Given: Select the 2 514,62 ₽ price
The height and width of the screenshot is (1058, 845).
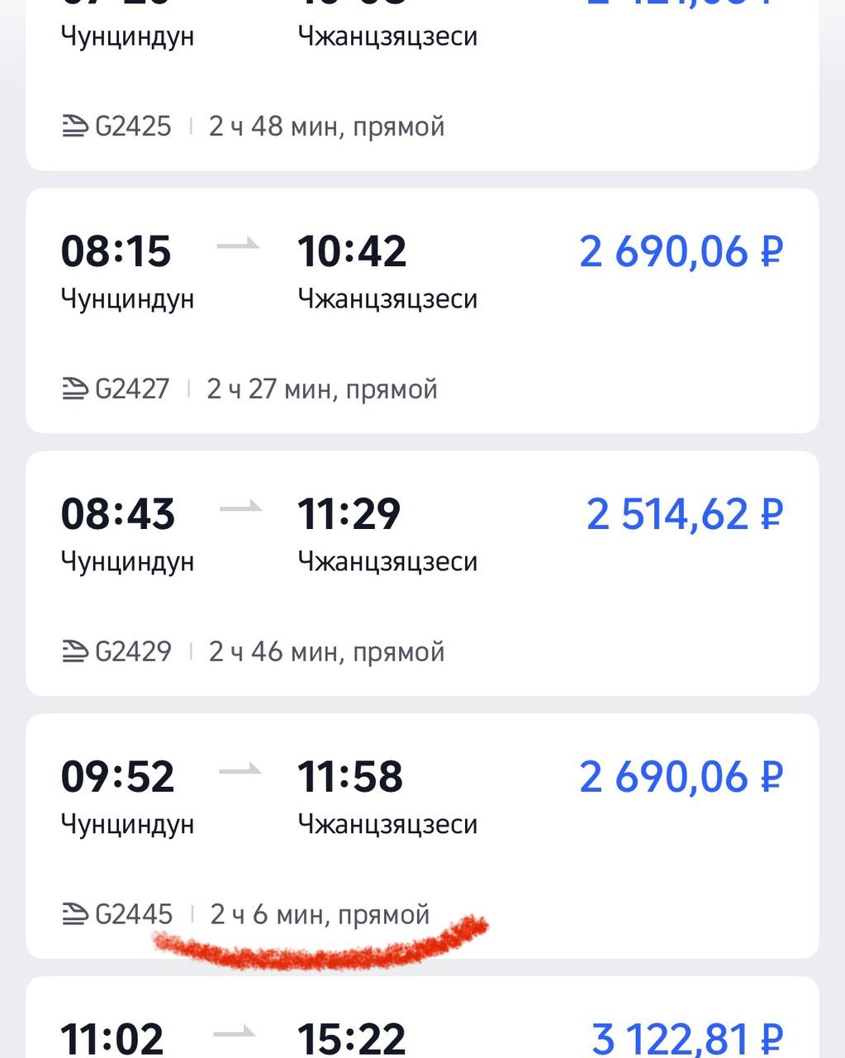Looking at the screenshot, I should [x=684, y=514].
